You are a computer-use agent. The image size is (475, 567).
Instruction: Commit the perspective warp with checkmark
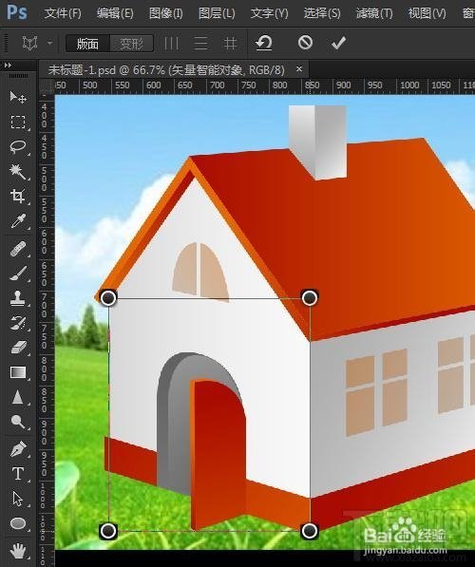point(338,43)
